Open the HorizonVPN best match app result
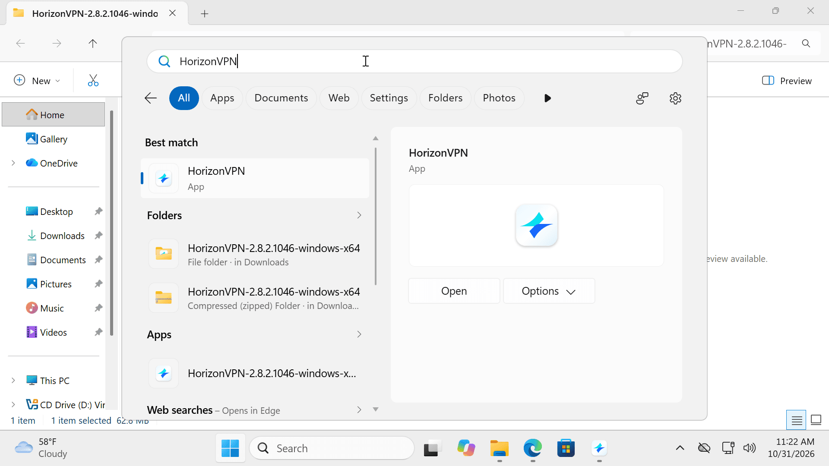 coord(255,178)
